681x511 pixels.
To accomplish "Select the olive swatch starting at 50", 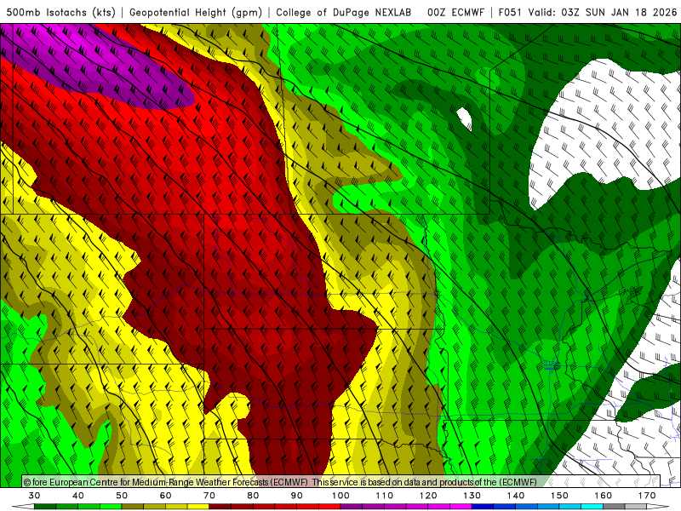I will pos(133,507).
